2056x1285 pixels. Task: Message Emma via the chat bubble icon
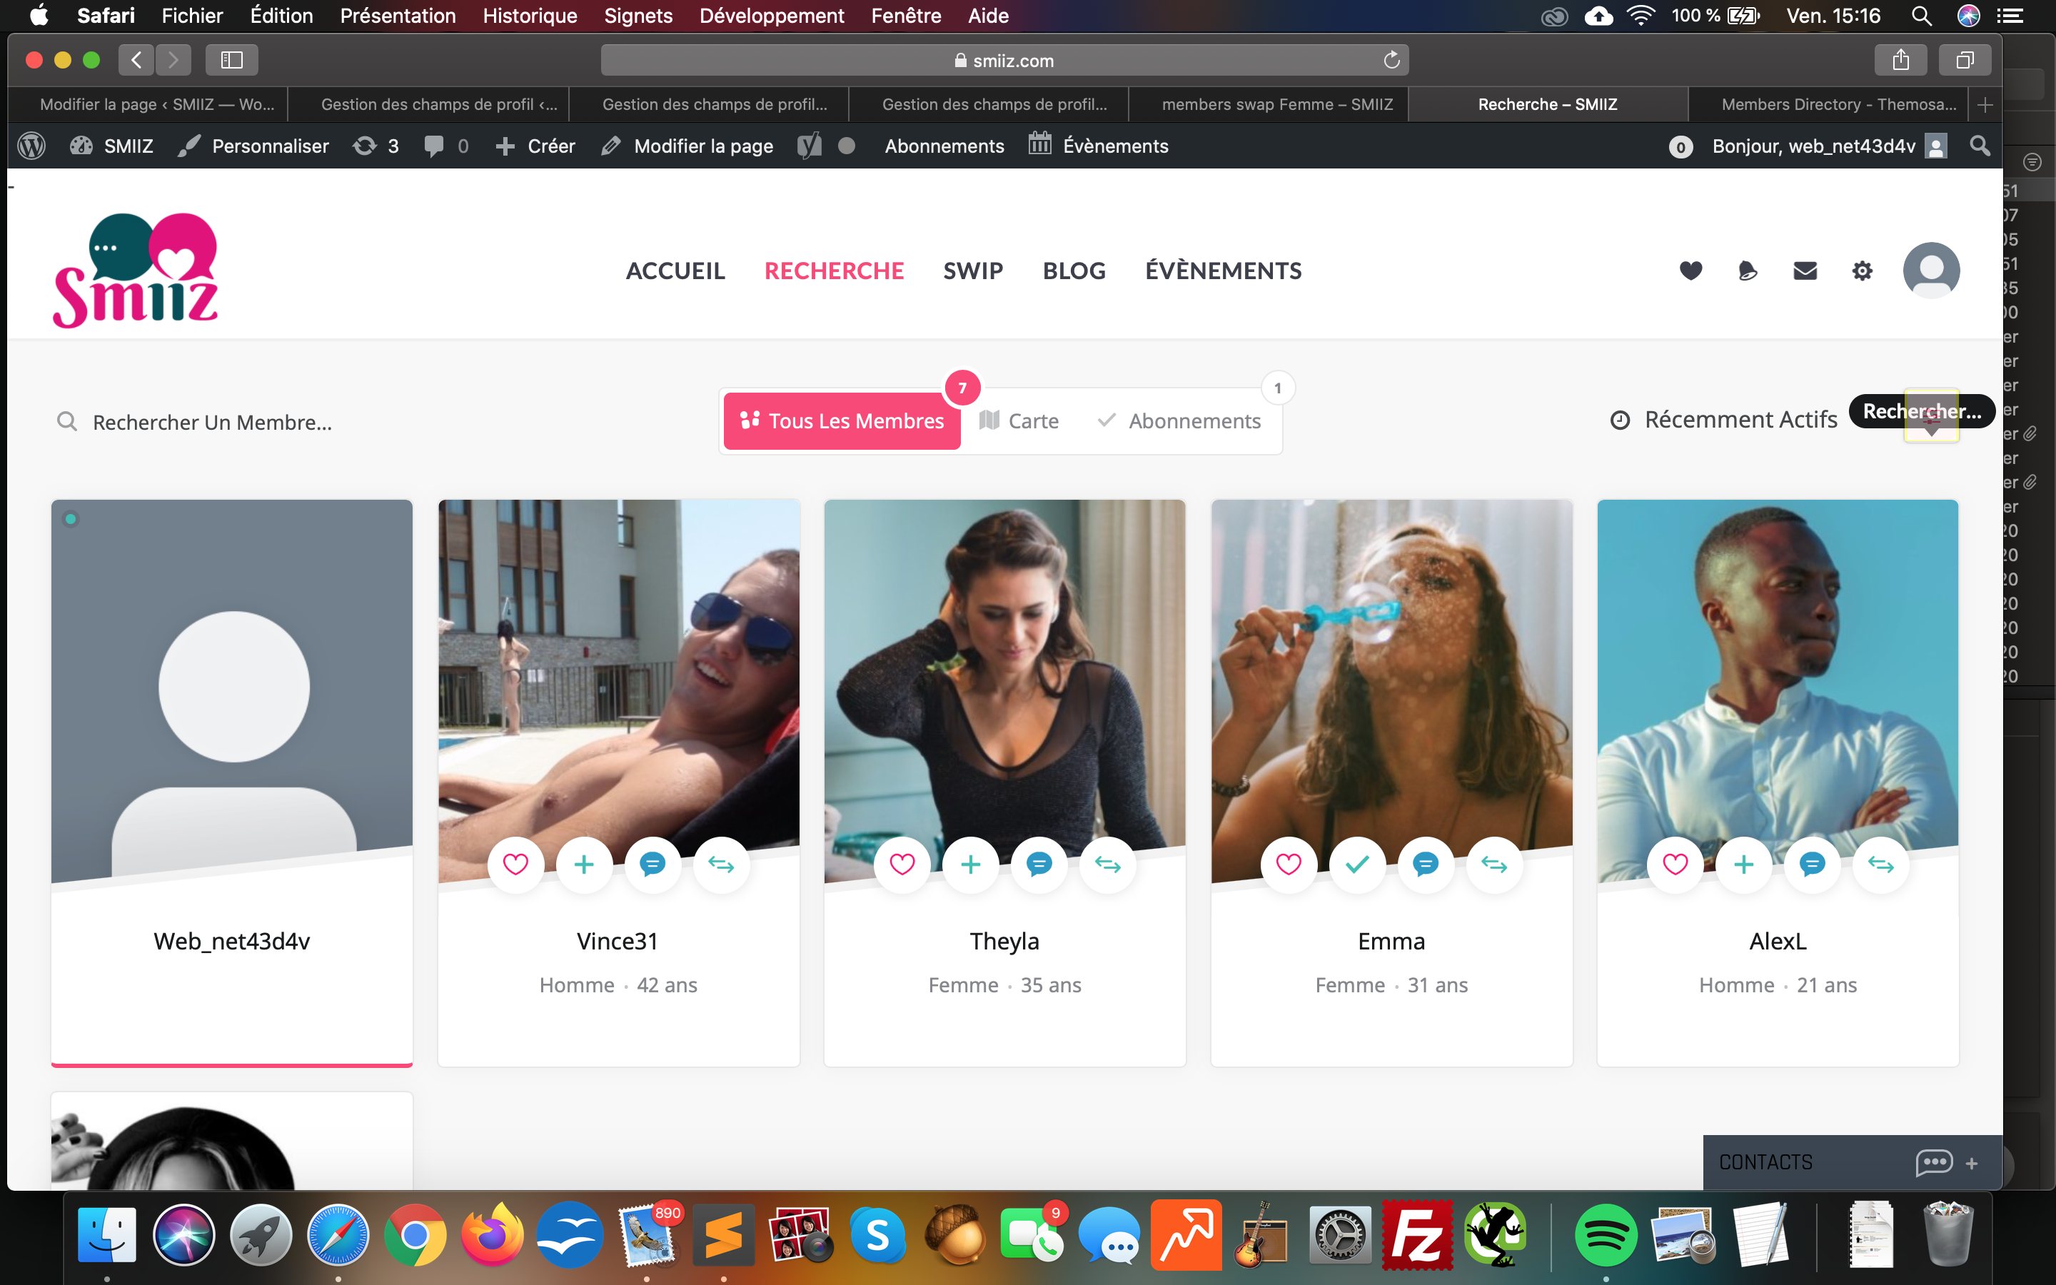click(x=1426, y=865)
